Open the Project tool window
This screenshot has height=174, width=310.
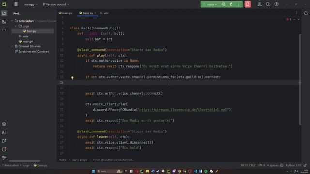(4, 14)
